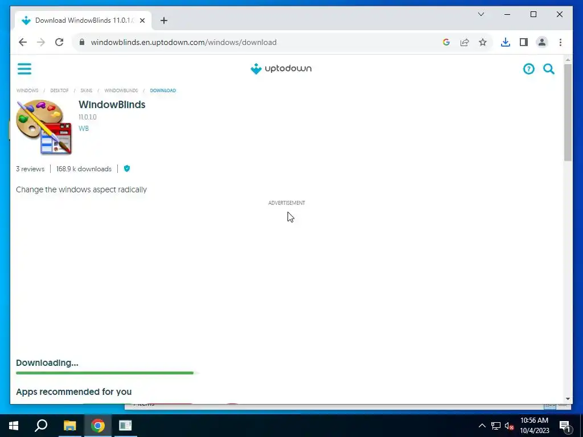Click the Google icon in address bar
The image size is (583, 437).
446,42
